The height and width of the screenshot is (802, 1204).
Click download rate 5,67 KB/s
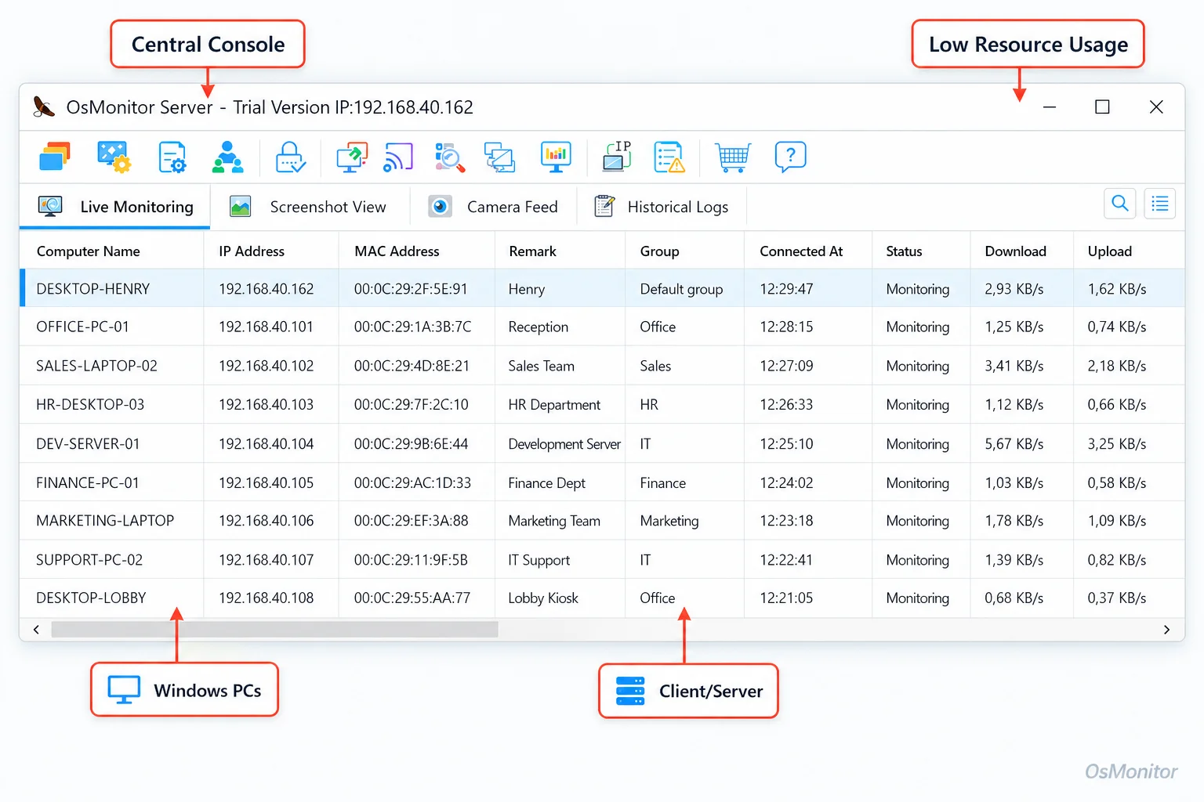1014,444
